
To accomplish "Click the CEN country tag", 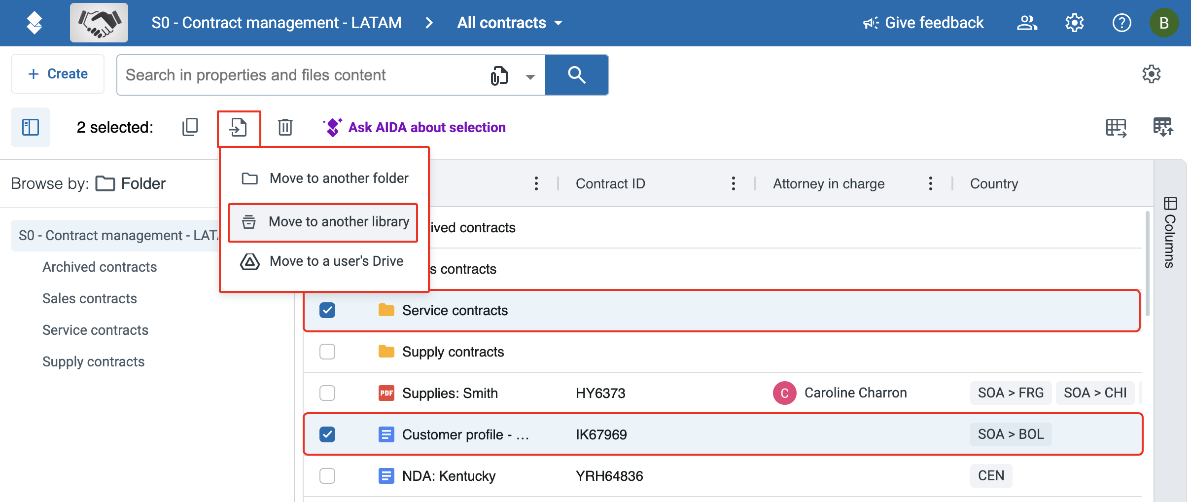I will pyautogui.click(x=991, y=476).
